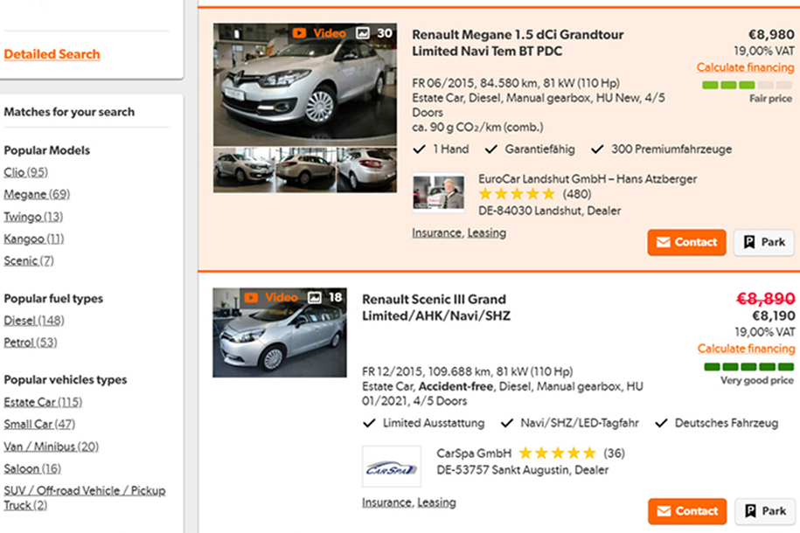Click the CarSpa GmbH dealer logo
Screen dimensions: 800x533
pyautogui.click(x=390, y=467)
